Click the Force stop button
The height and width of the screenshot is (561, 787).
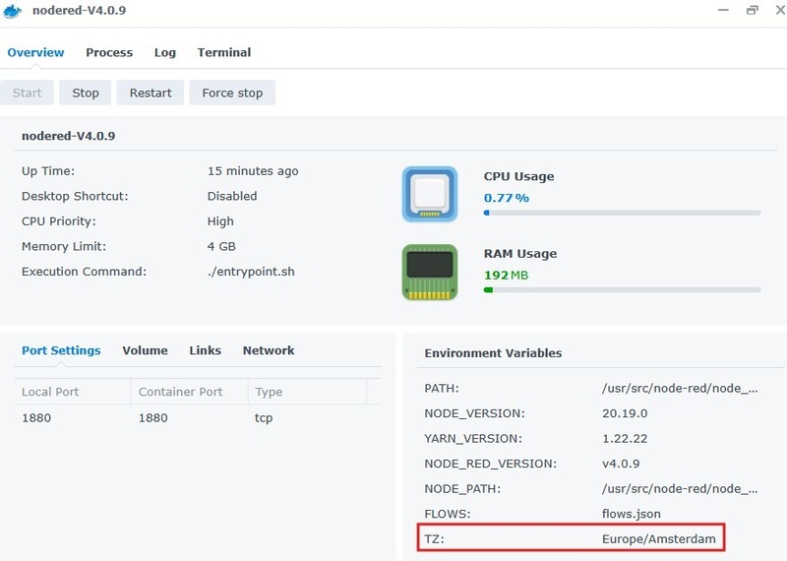232,93
